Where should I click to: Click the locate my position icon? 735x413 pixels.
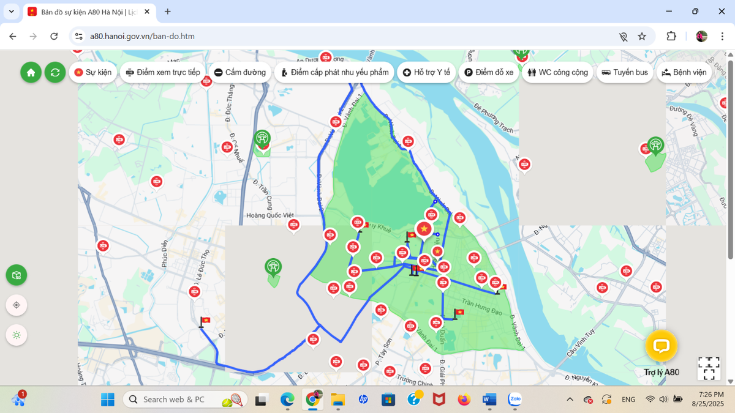[17, 305]
